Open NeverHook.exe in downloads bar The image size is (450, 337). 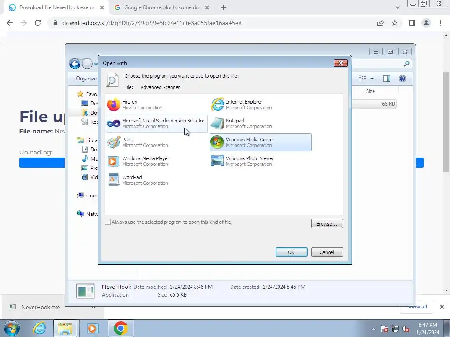(x=40, y=307)
